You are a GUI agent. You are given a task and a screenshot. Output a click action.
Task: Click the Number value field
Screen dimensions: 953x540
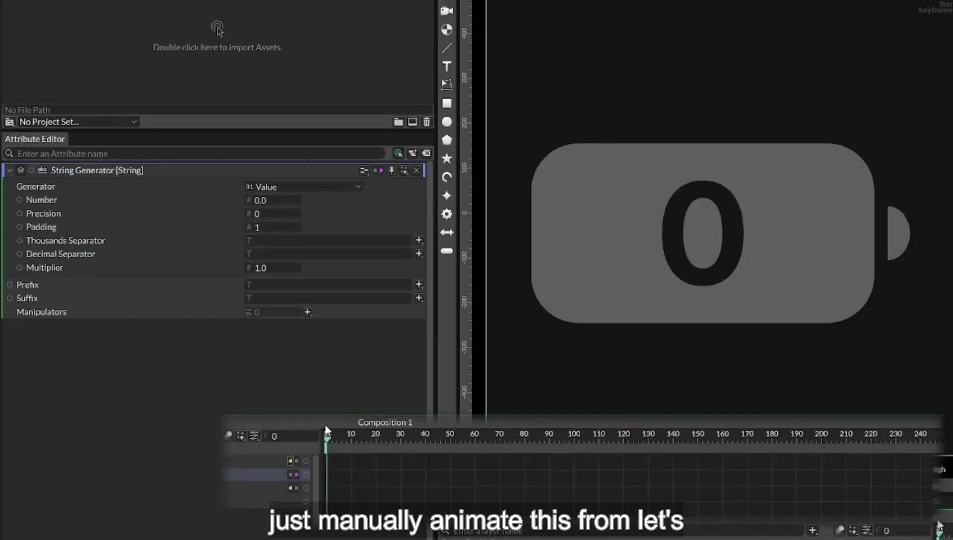coord(273,201)
